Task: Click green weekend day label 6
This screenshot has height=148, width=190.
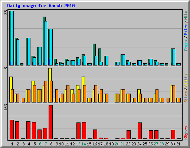Action: 40,144
